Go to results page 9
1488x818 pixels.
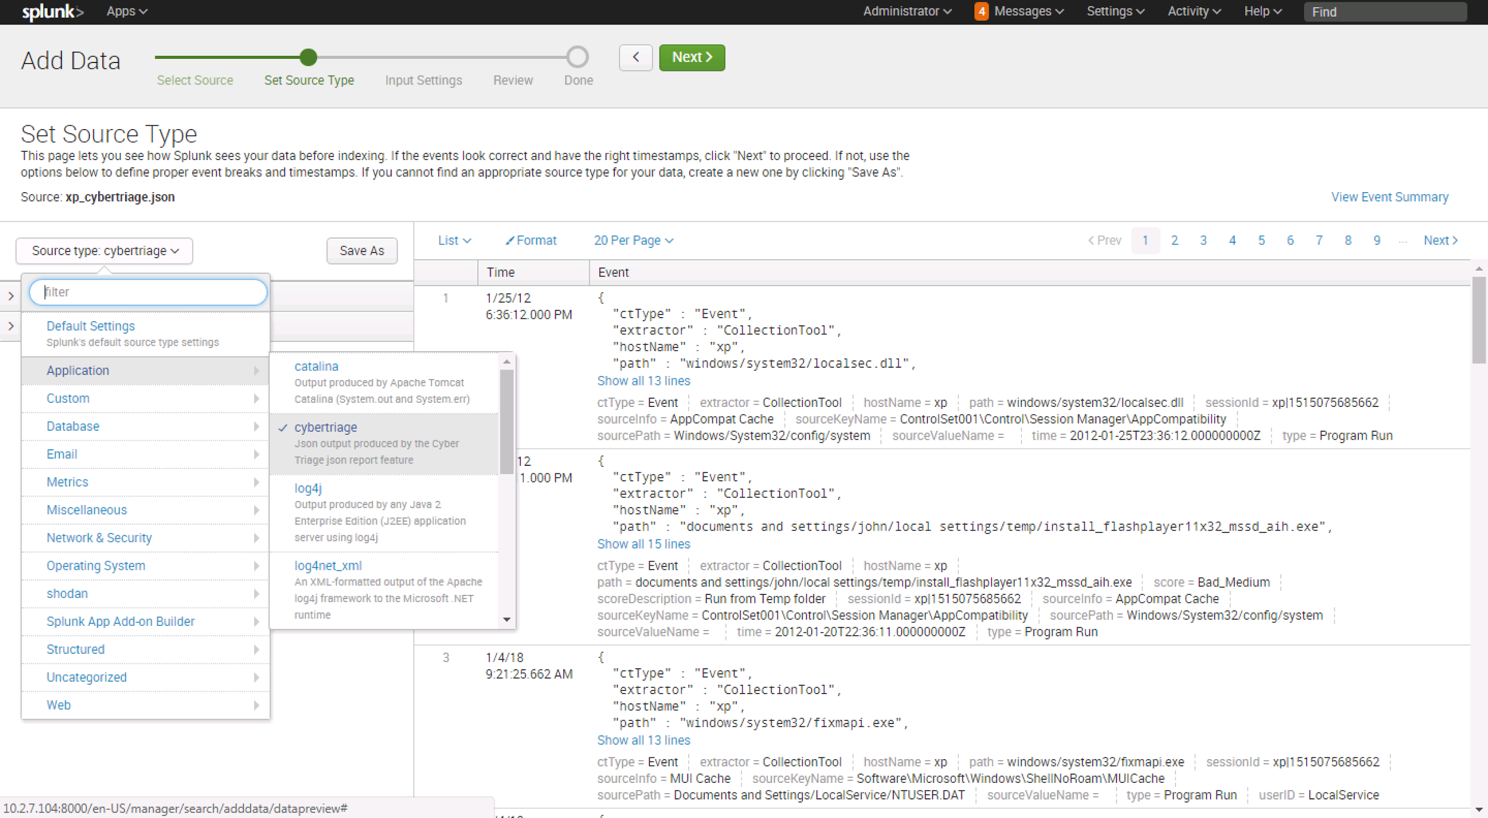(1377, 240)
